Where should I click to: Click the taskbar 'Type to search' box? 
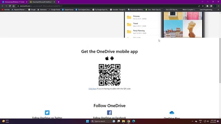[x=101, y=121]
